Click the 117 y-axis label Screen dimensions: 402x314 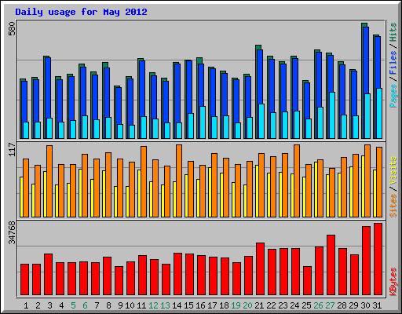(12, 149)
